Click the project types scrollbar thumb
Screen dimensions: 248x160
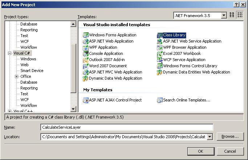point(73,68)
